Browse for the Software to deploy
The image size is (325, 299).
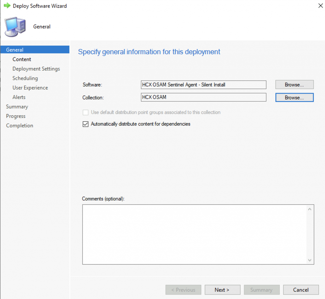point(295,85)
